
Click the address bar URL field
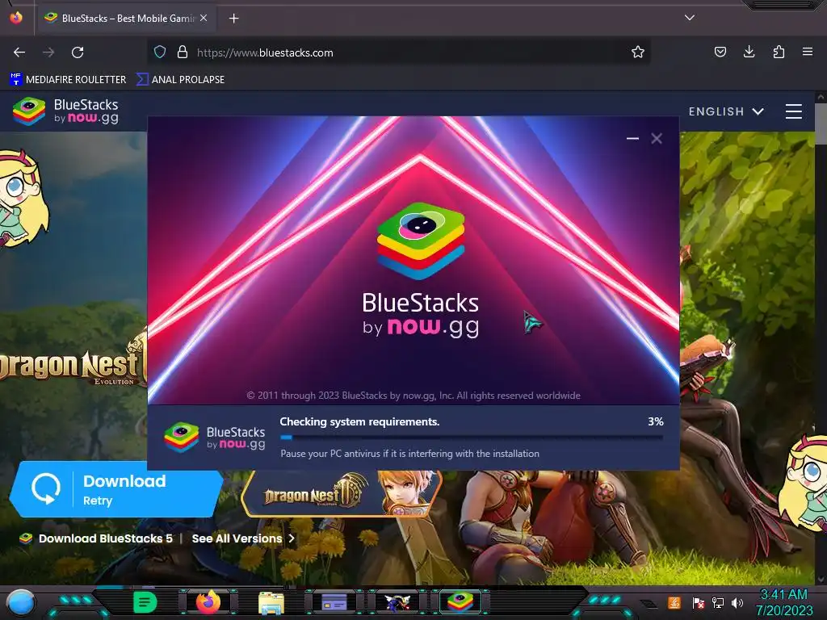tap(401, 52)
